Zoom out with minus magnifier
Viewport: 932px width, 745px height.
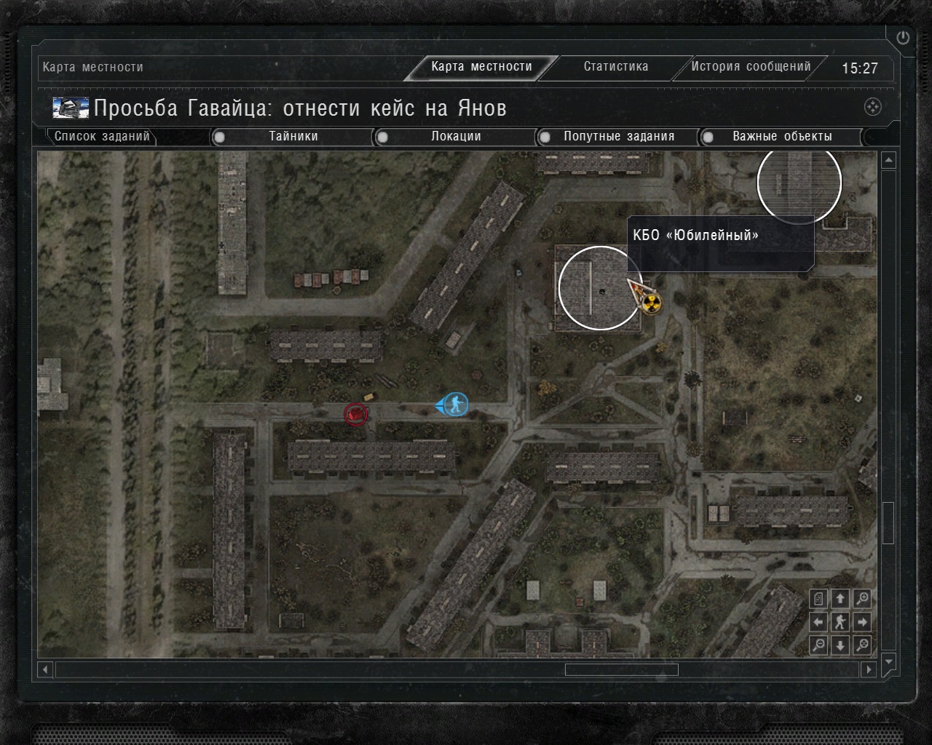(x=818, y=645)
